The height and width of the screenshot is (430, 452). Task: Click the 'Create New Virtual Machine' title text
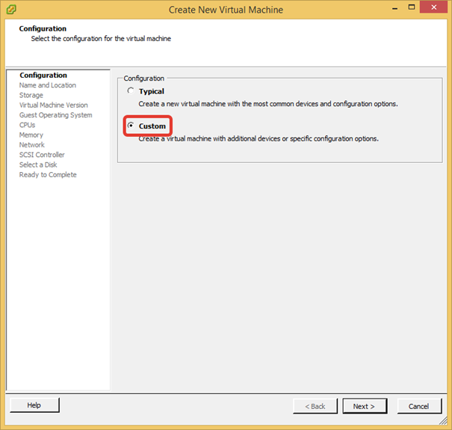pyautogui.click(x=226, y=10)
